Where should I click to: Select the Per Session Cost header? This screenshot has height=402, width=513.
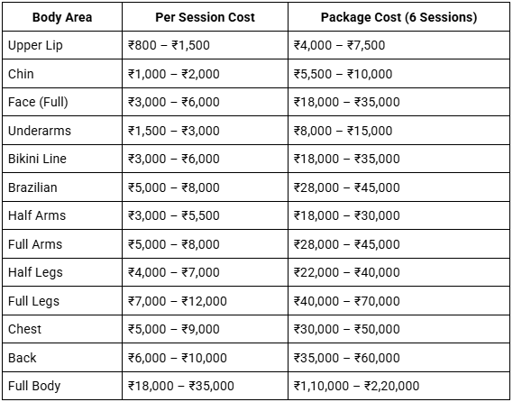click(205, 17)
